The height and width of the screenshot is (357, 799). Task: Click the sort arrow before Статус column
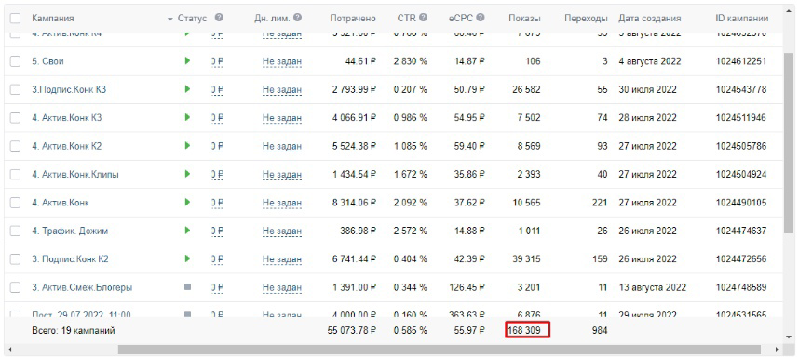[x=169, y=19]
